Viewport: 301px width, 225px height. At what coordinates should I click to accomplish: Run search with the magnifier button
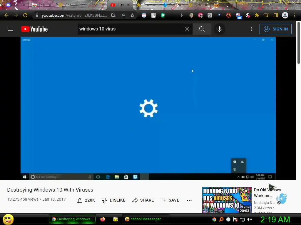tap(202, 29)
